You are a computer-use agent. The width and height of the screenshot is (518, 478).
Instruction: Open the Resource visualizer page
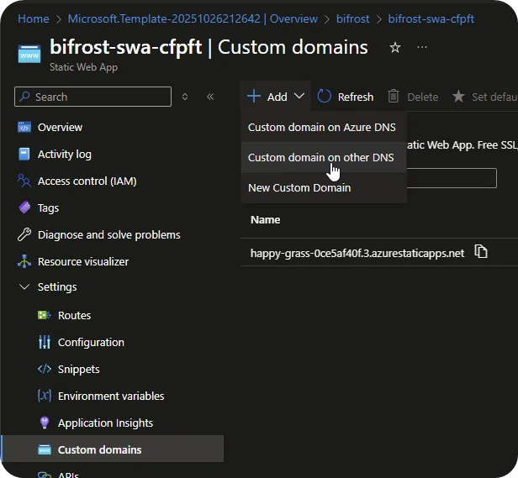[83, 262]
